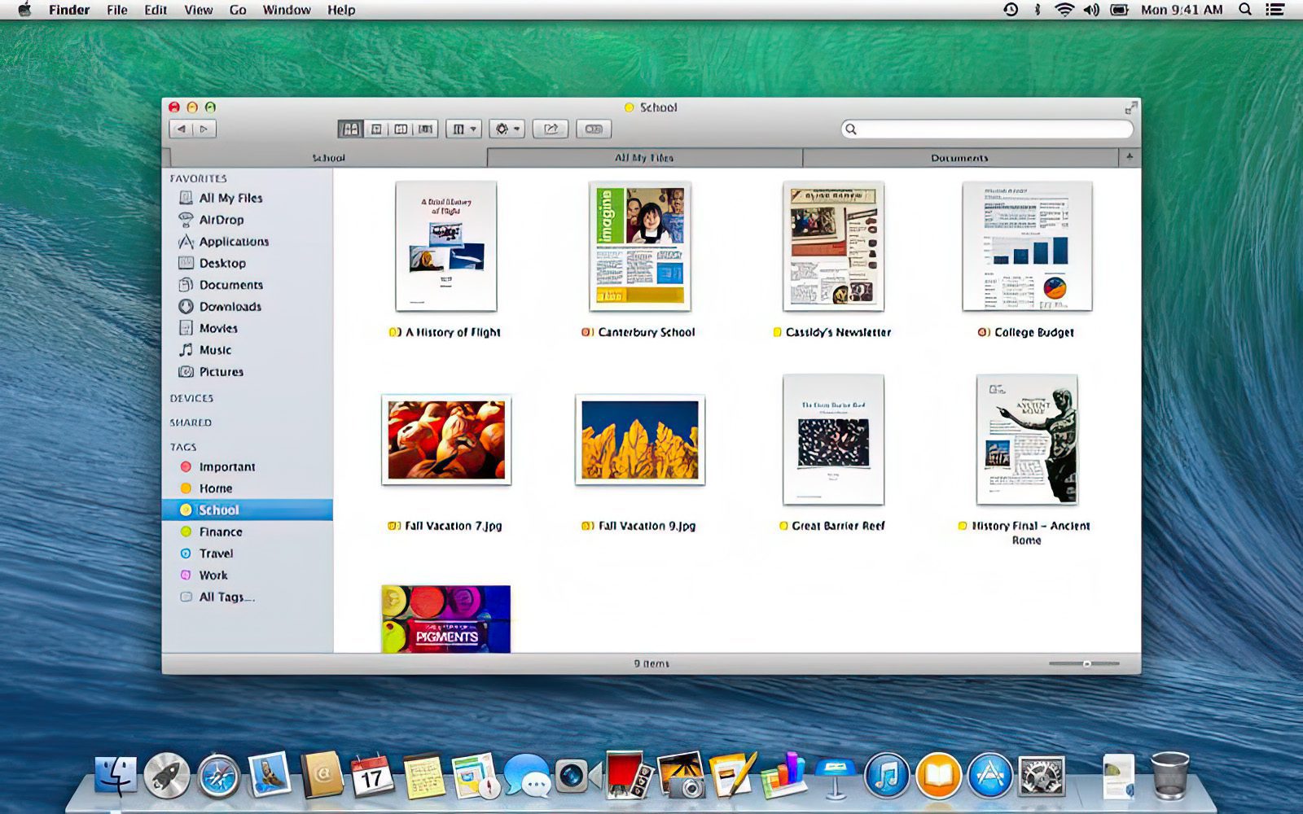The width and height of the screenshot is (1303, 814).
Task: Open AirDrop from the sidebar
Action: [220, 219]
